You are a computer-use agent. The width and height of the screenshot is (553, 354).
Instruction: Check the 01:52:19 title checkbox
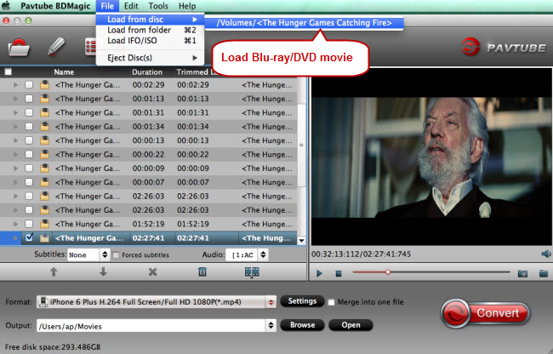(x=29, y=224)
